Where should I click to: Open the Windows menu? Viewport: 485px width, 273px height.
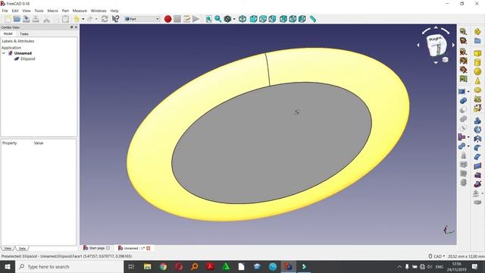[x=99, y=11]
